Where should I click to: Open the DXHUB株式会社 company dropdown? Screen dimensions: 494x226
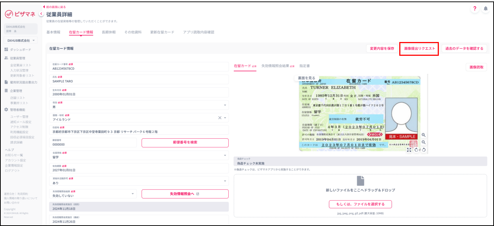pyautogui.click(x=21, y=41)
